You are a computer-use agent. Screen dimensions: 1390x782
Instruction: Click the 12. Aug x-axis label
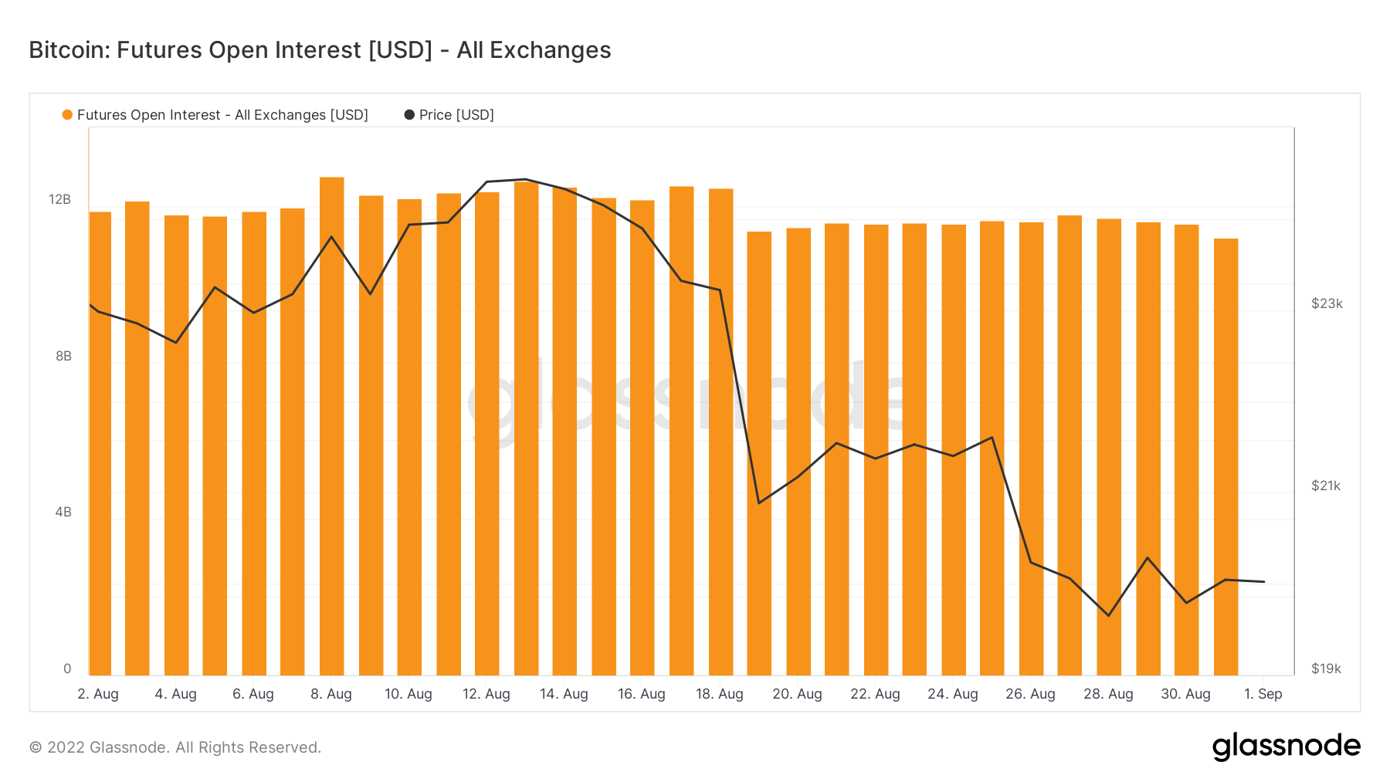[x=486, y=694]
